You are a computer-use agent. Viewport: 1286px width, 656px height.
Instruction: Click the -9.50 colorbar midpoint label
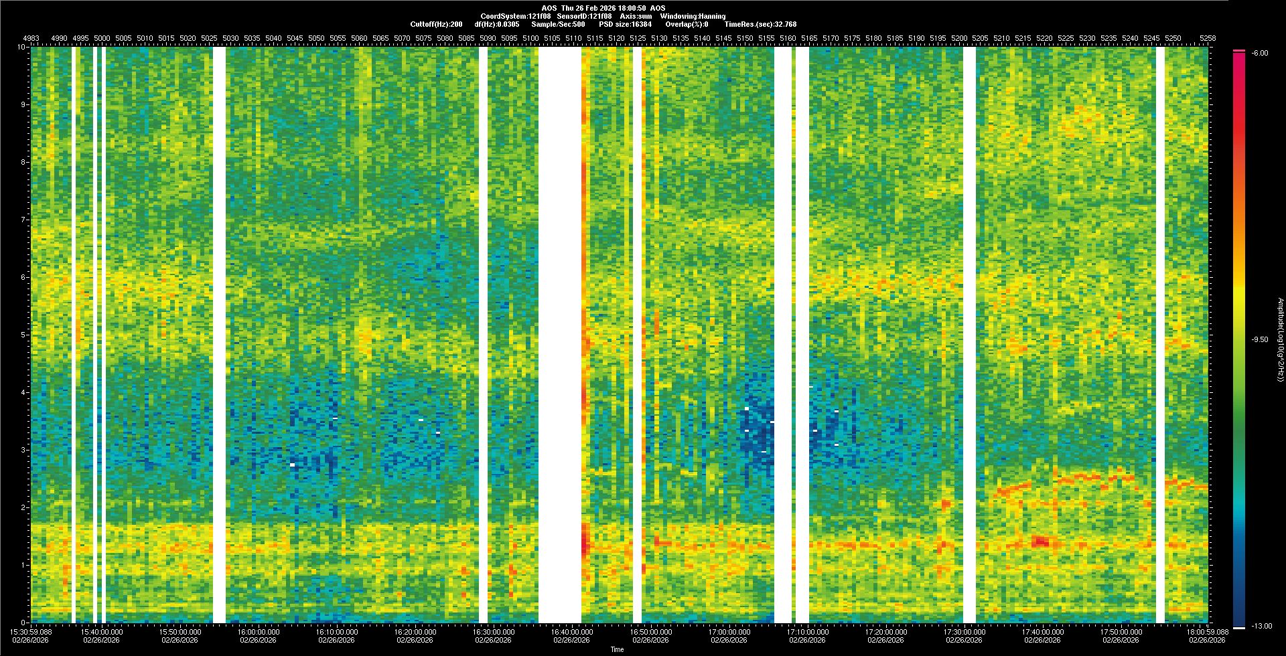[1259, 339]
